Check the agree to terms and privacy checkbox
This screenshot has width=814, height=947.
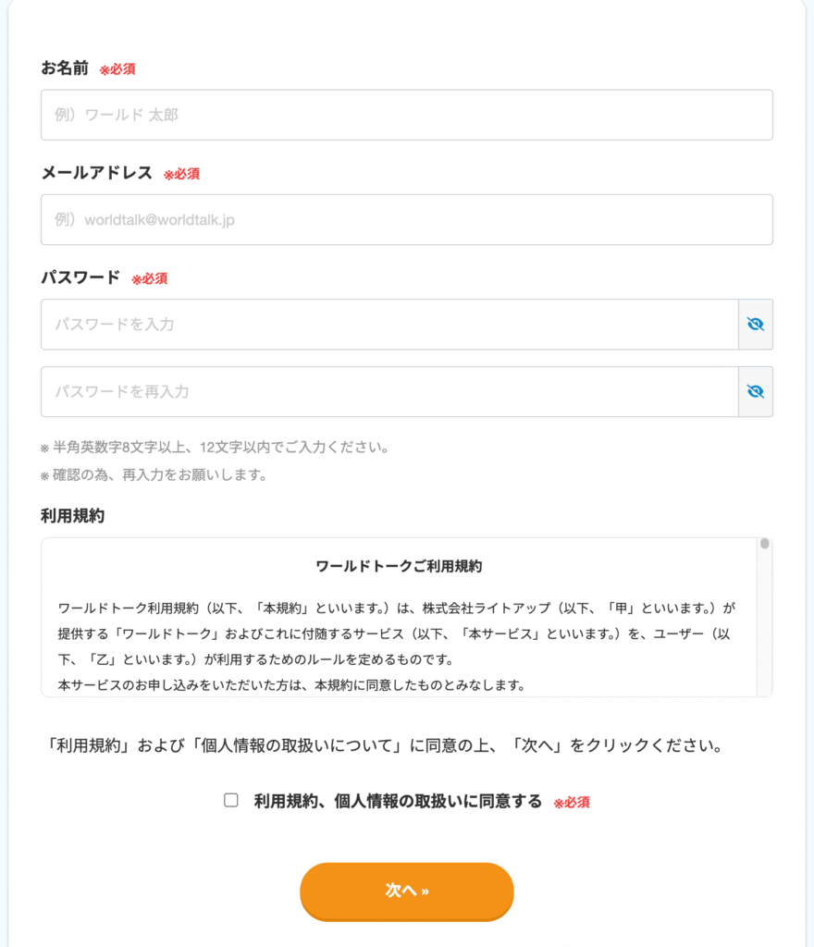(x=230, y=800)
